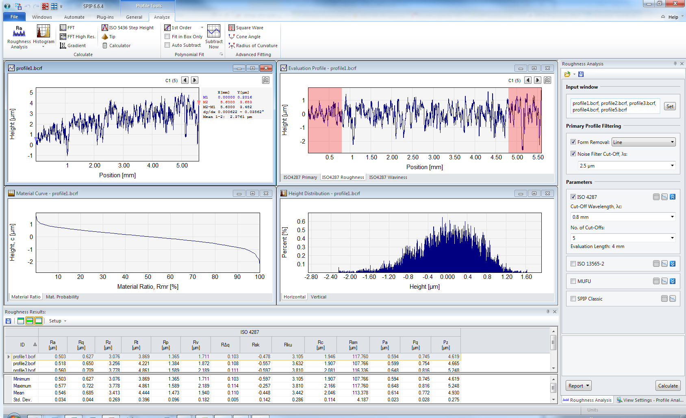Screen dimensions: 686x418
Task: Select Radius of Curvature fitting
Action: coord(253,46)
